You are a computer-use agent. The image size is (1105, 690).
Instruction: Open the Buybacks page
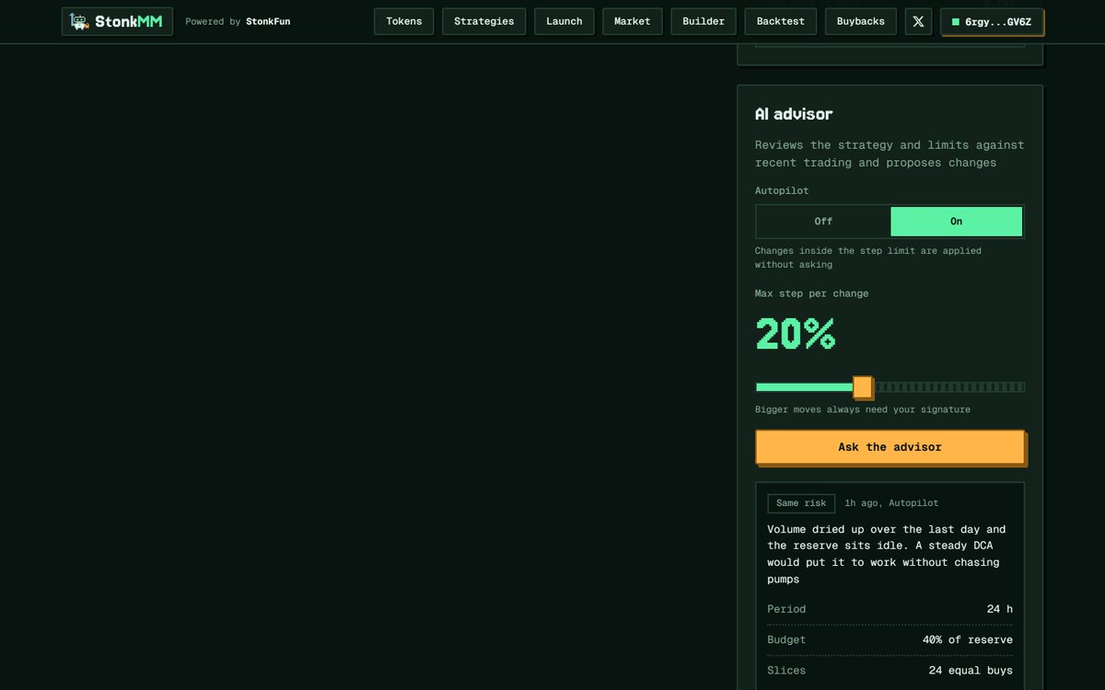(861, 21)
